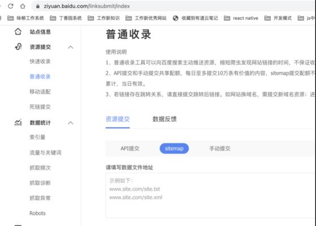Click the data file address text area
Screen dimensions: 316x226
pos(211,195)
